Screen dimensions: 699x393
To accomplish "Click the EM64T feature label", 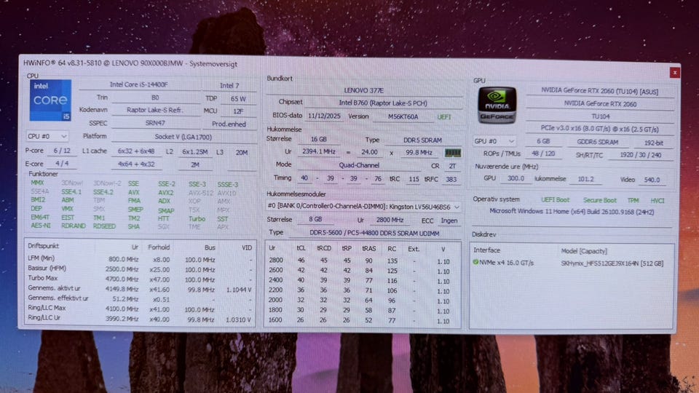I will click(39, 218).
